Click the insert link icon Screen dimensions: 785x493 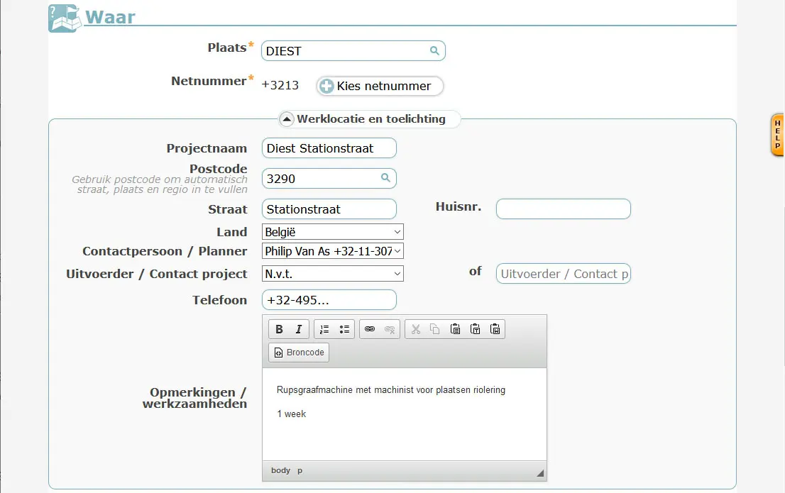pos(369,329)
